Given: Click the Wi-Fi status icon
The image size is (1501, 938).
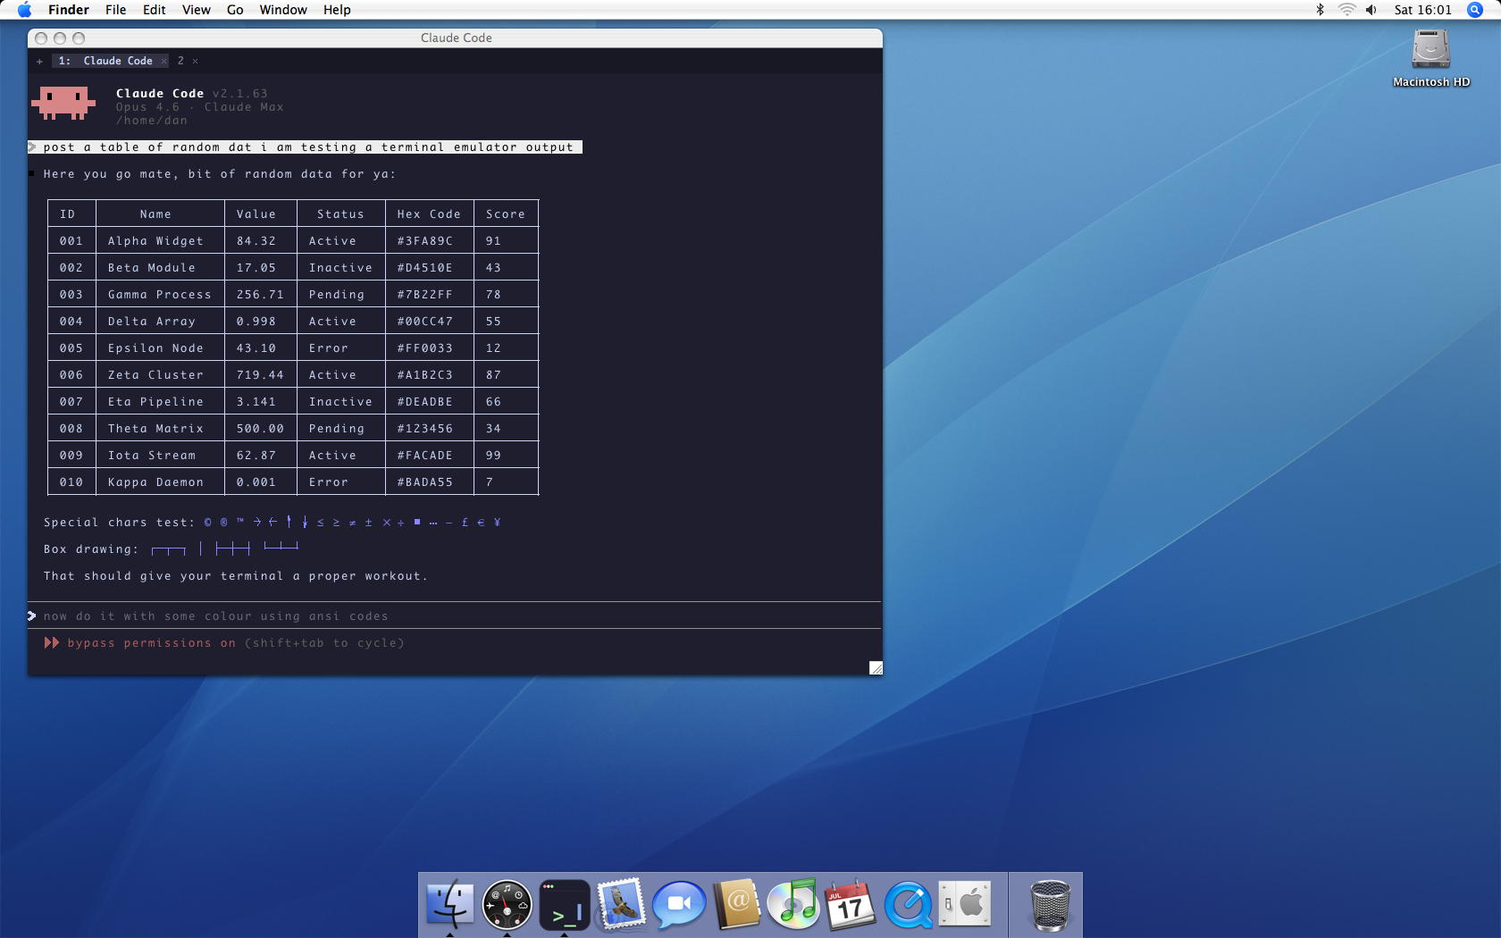Looking at the screenshot, I should point(1346,10).
